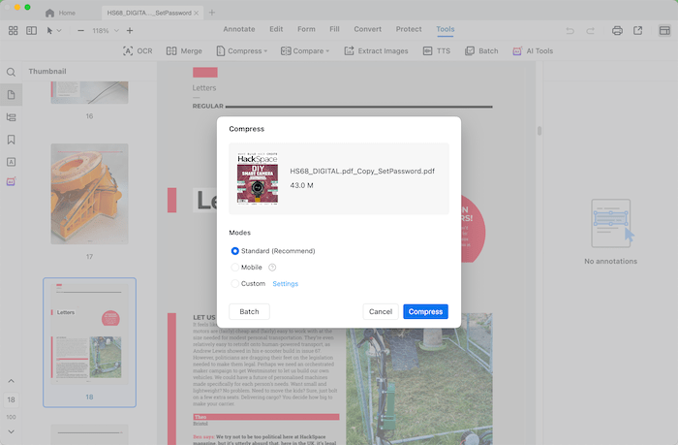Open the Extract Images tool
Screen dimensions: 678x445
click(377, 50)
